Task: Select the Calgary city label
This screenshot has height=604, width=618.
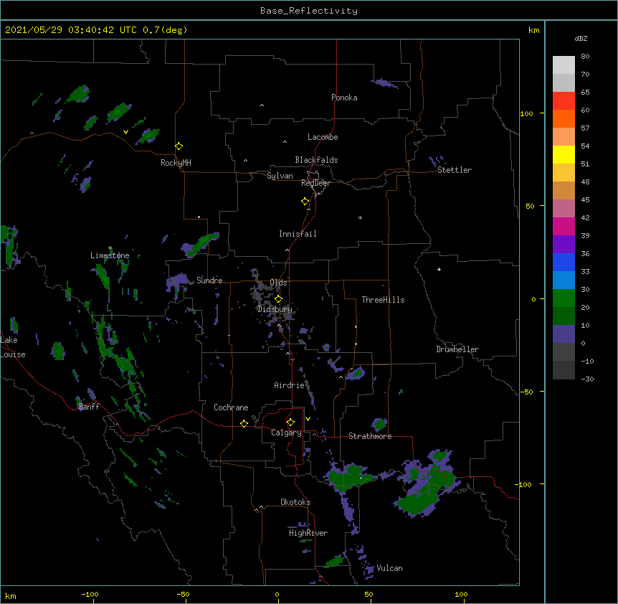Action: (286, 433)
